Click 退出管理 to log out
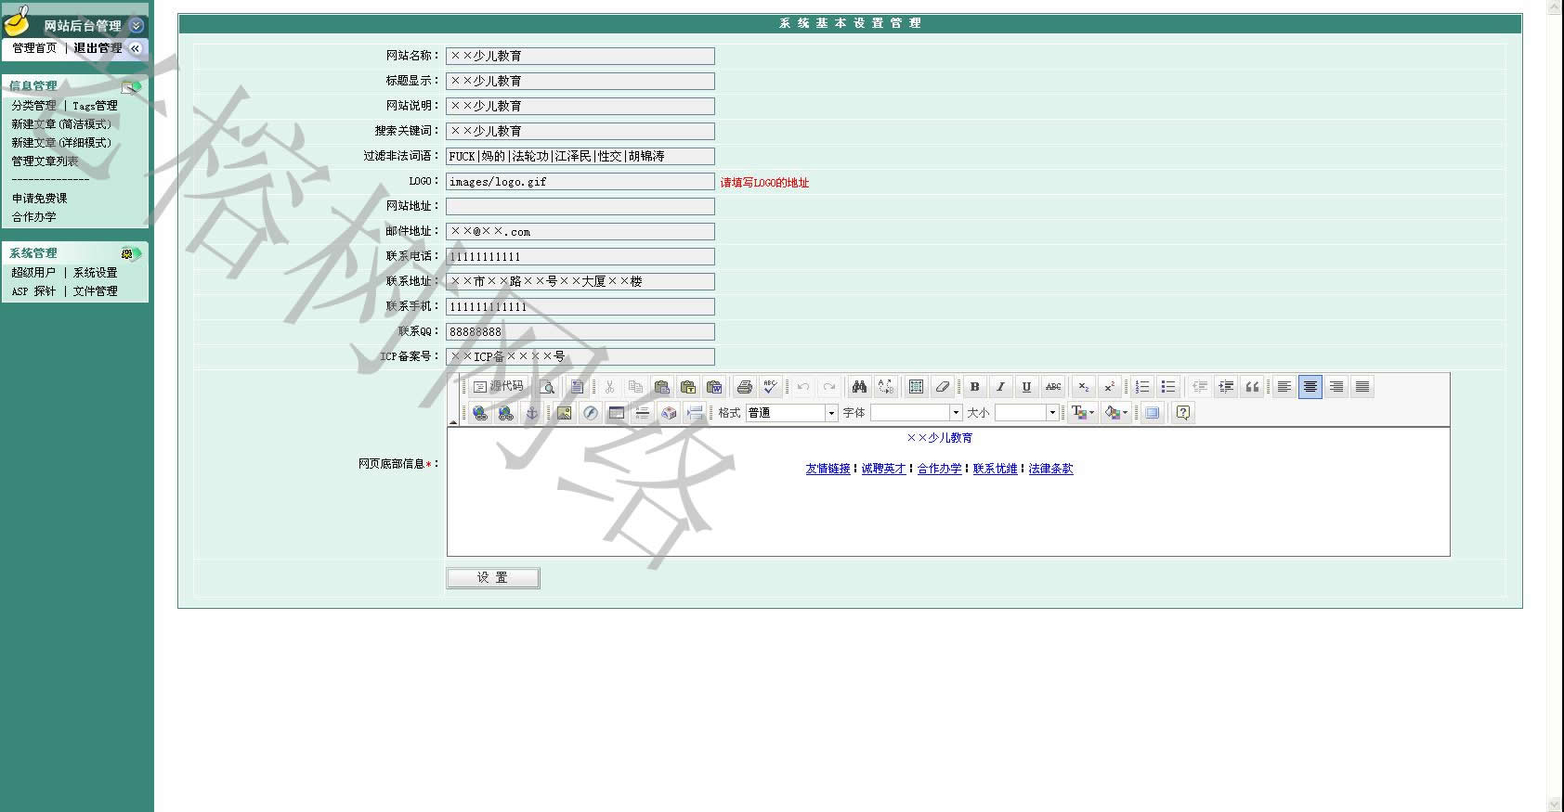 (x=98, y=48)
